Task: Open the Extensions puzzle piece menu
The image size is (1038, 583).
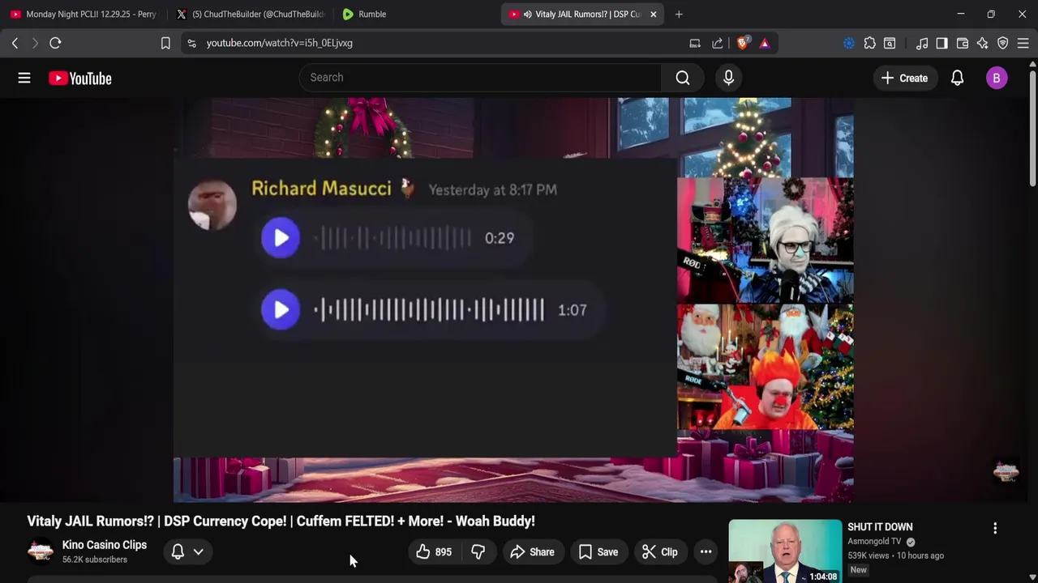Action: click(869, 43)
